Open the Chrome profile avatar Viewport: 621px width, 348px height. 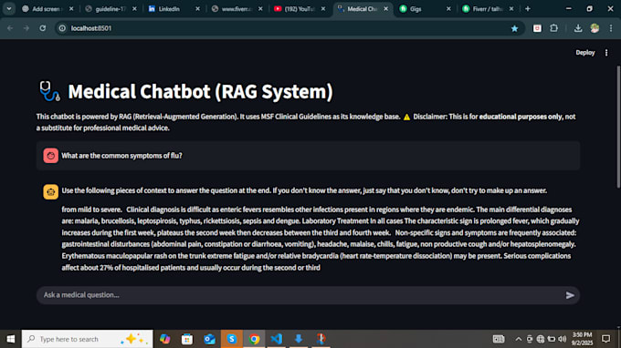(595, 28)
